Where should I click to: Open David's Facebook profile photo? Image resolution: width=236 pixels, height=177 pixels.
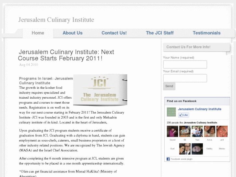(172, 131)
